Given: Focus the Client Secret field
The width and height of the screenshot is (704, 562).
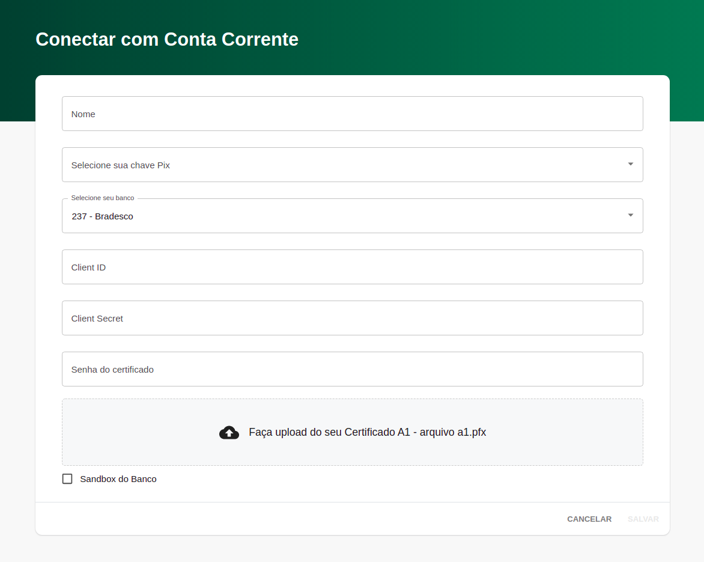Looking at the screenshot, I should click(x=352, y=317).
